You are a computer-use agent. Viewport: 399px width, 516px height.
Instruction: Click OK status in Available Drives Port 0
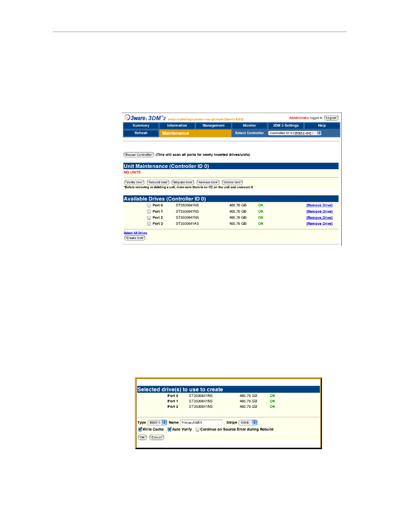(x=261, y=205)
